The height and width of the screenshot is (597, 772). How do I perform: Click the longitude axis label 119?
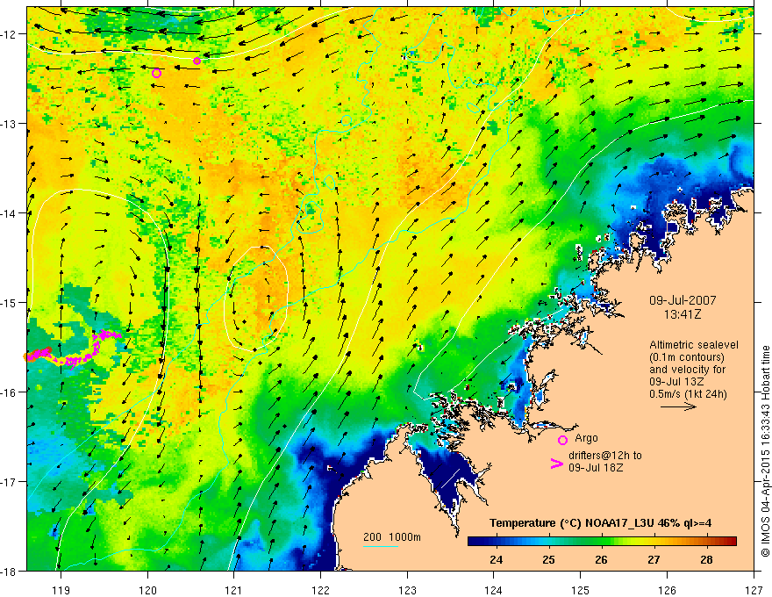point(61,589)
